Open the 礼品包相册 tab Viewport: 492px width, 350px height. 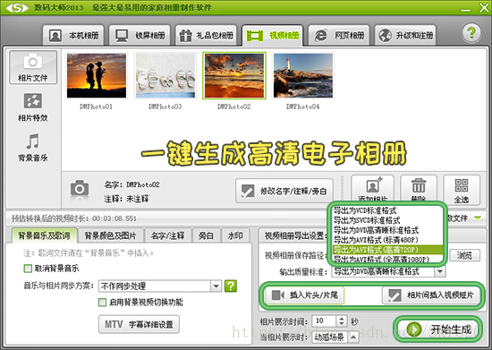206,35
